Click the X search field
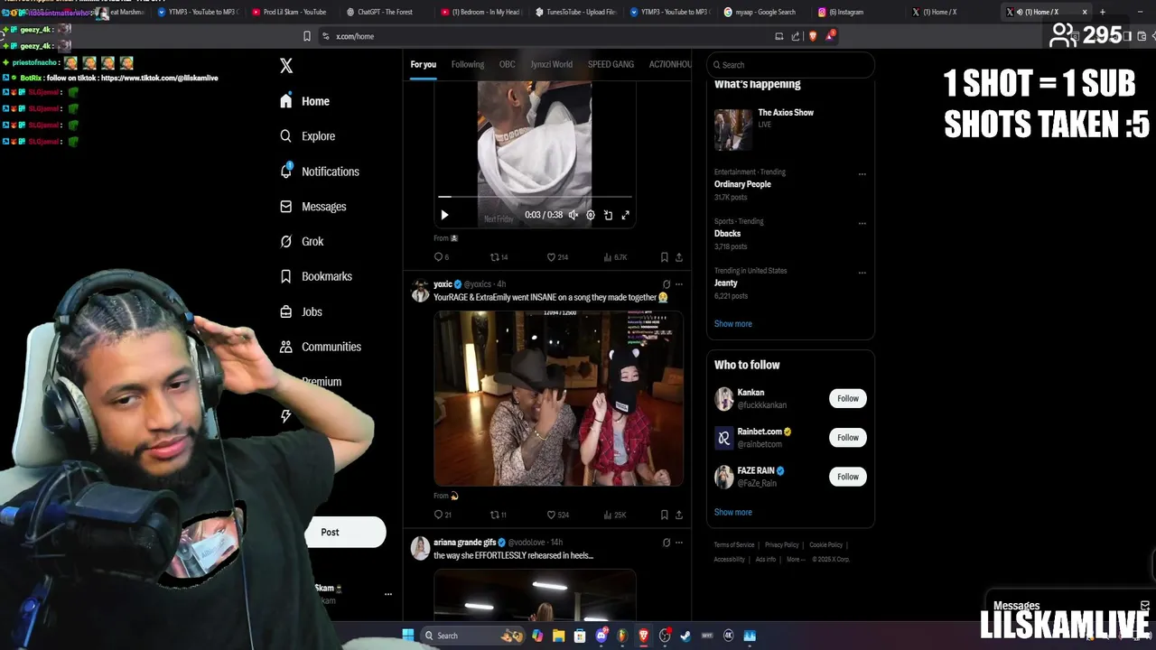 pyautogui.click(x=790, y=65)
